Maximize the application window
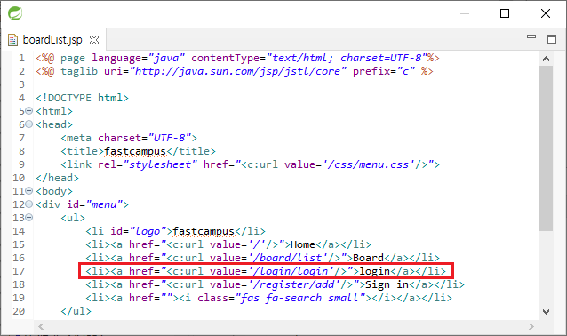The image size is (567, 336). [505, 13]
